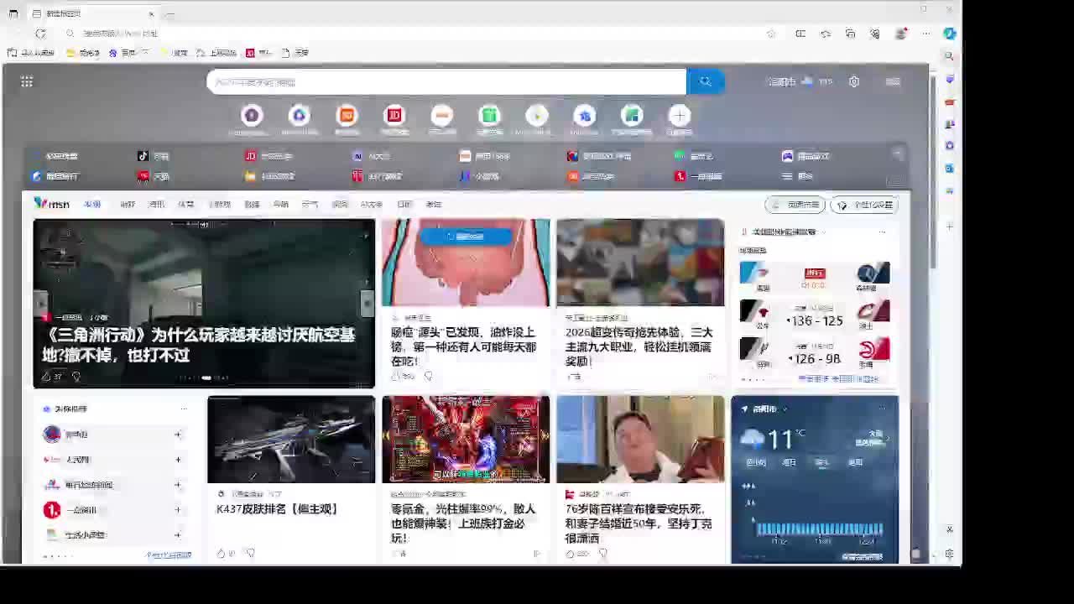Select second tab in MSN navigation bar
Image resolution: width=1074 pixels, height=604 pixels.
[128, 204]
